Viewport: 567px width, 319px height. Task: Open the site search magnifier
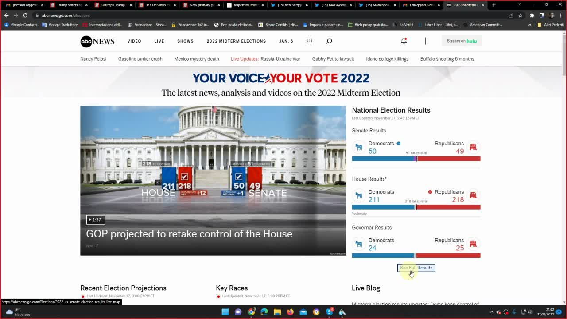click(x=329, y=41)
